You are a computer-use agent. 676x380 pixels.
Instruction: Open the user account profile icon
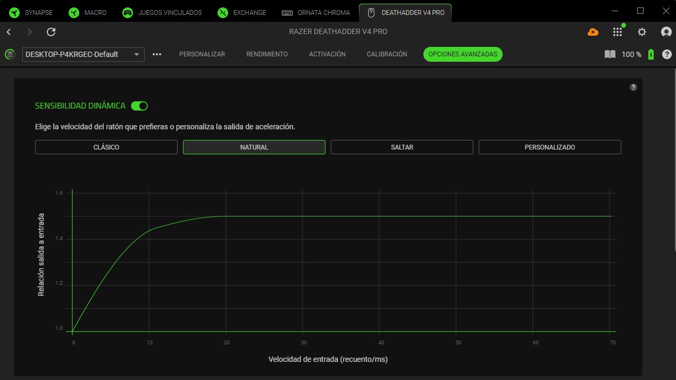coord(666,32)
